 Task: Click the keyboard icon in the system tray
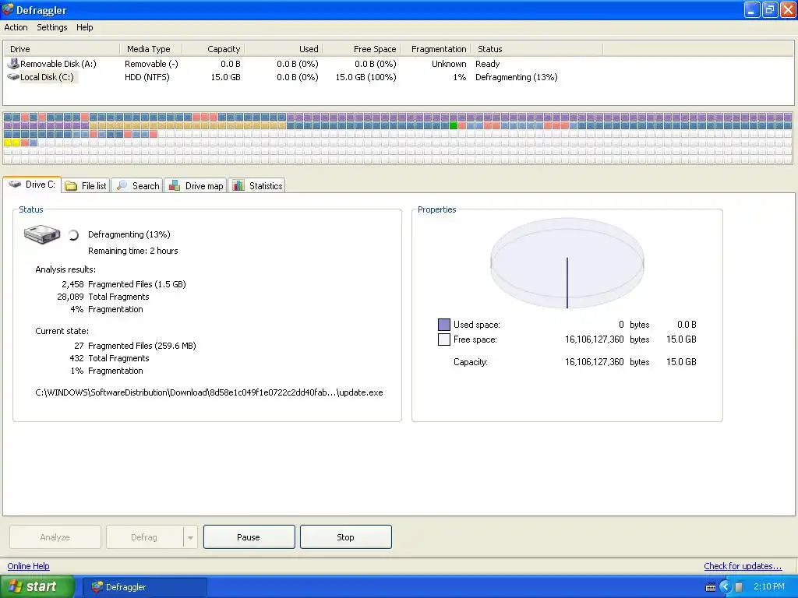pyautogui.click(x=711, y=587)
